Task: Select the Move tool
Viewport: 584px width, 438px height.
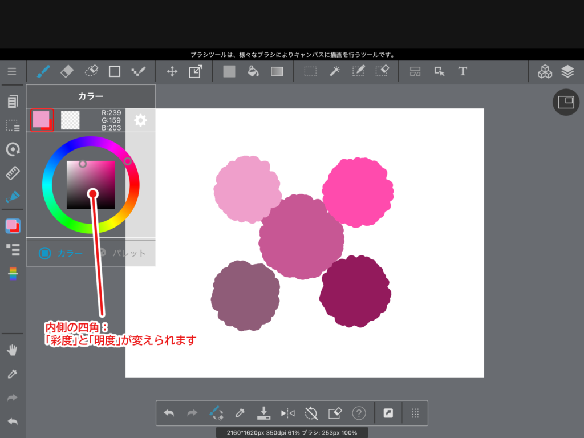Action: pos(172,71)
